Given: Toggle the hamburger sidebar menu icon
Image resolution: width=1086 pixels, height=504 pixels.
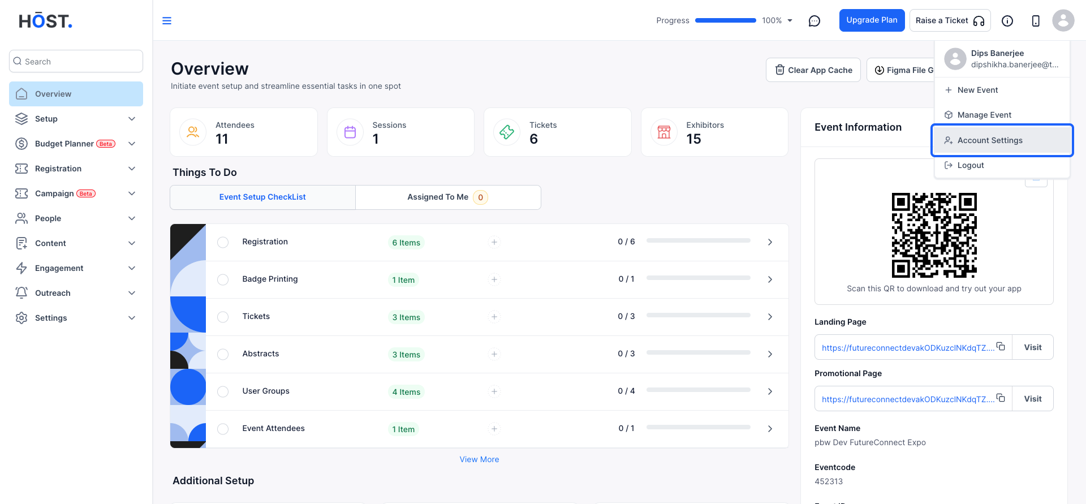Looking at the screenshot, I should click(x=167, y=21).
